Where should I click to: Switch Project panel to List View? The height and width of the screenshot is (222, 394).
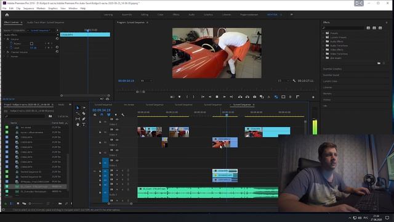point(12,203)
